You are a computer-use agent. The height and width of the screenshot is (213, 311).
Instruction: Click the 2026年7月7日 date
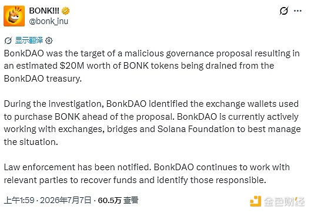point(66,200)
